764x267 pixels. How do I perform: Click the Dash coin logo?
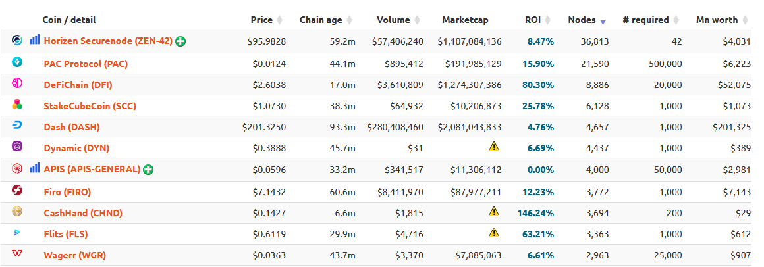pos(17,126)
